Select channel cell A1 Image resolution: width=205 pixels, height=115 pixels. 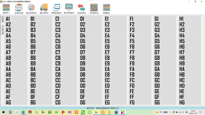tap(16, 19)
